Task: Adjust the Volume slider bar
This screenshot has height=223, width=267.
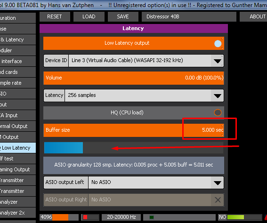Action: click(134, 78)
